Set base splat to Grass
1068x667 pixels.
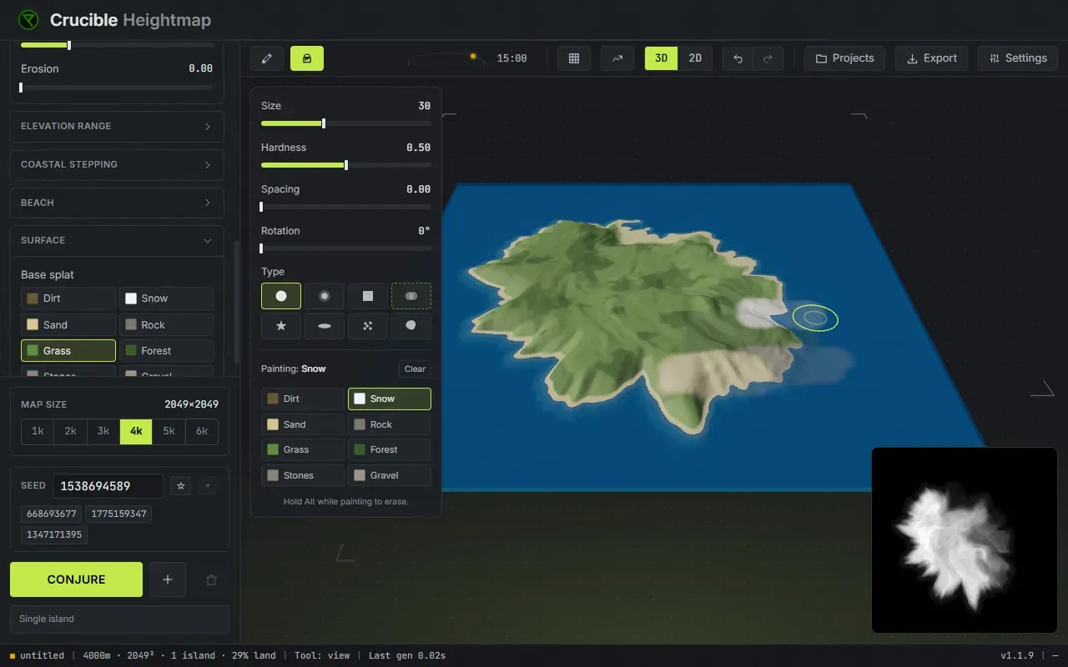68,351
